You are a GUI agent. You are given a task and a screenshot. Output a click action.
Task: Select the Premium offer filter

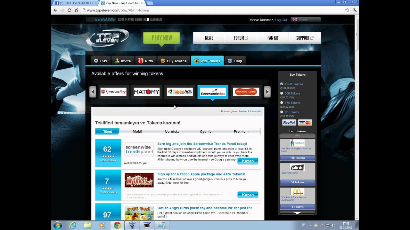pos(241,132)
